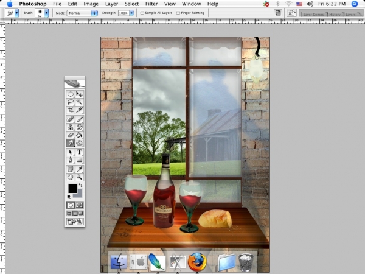Select the Elliptical Marquee tool
This screenshot has height=274, width=365.
pos(71,94)
